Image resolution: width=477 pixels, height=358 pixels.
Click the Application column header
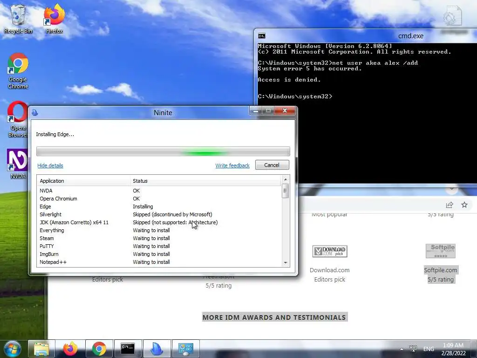pos(83,181)
